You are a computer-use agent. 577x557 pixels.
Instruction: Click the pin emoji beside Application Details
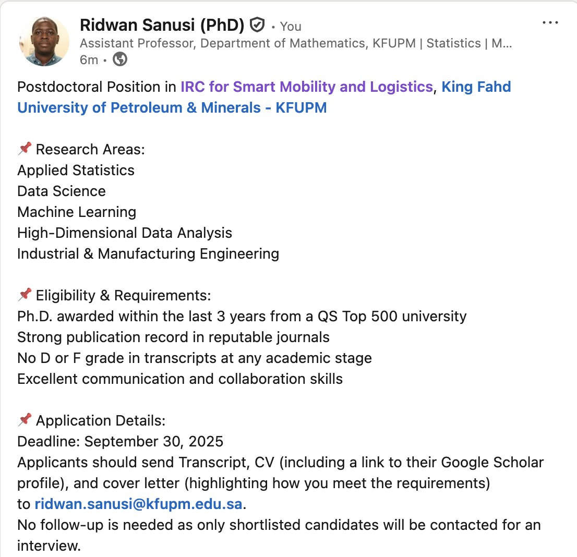(24, 420)
